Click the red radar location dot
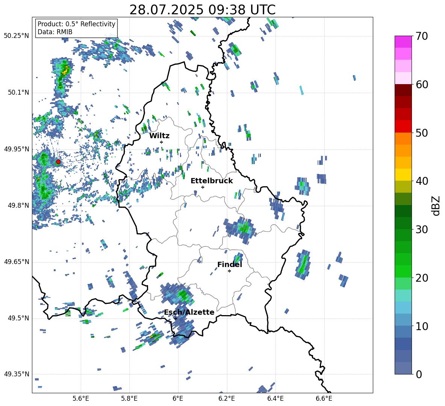Image resolution: width=445 pixels, height=406 pixels. pos(58,162)
